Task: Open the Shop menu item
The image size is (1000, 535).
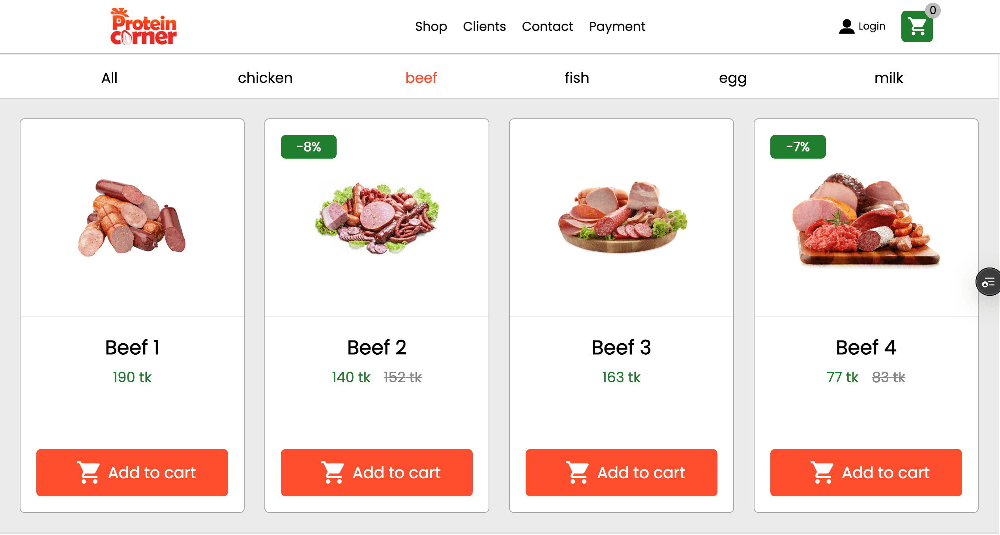Action: 431,26
